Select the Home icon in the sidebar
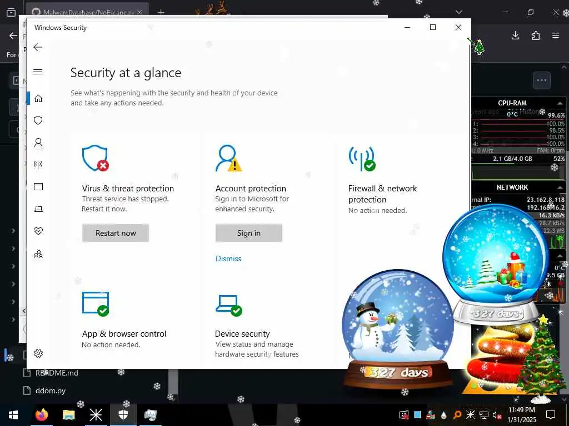The image size is (569, 426). click(x=38, y=99)
